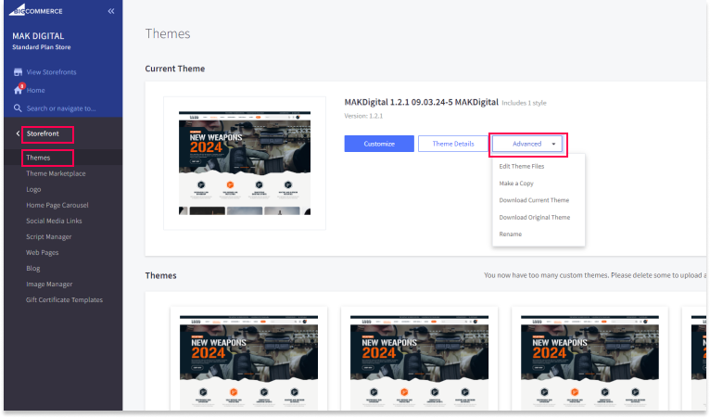This screenshot has width=710, height=418.
Task: Select Edit Theme Files option
Action: (x=522, y=166)
